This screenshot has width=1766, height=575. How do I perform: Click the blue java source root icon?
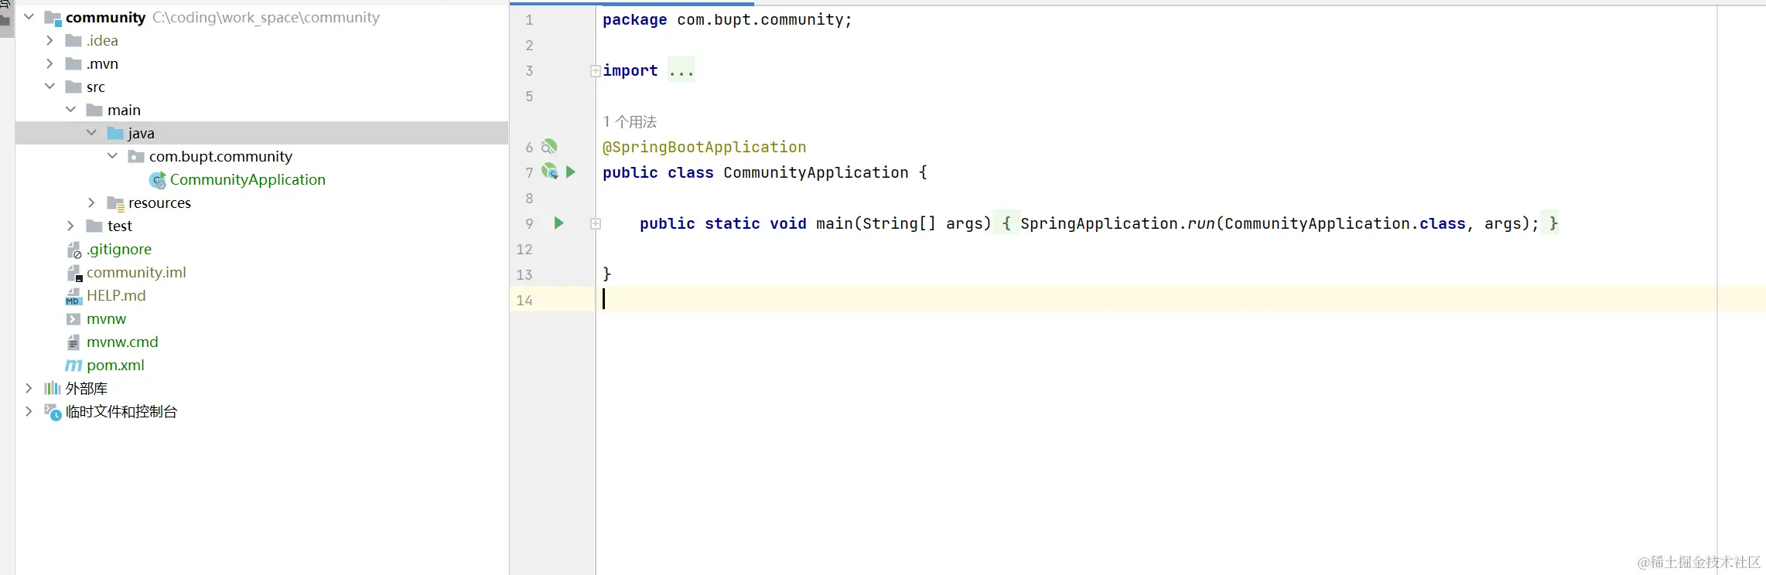[115, 133]
